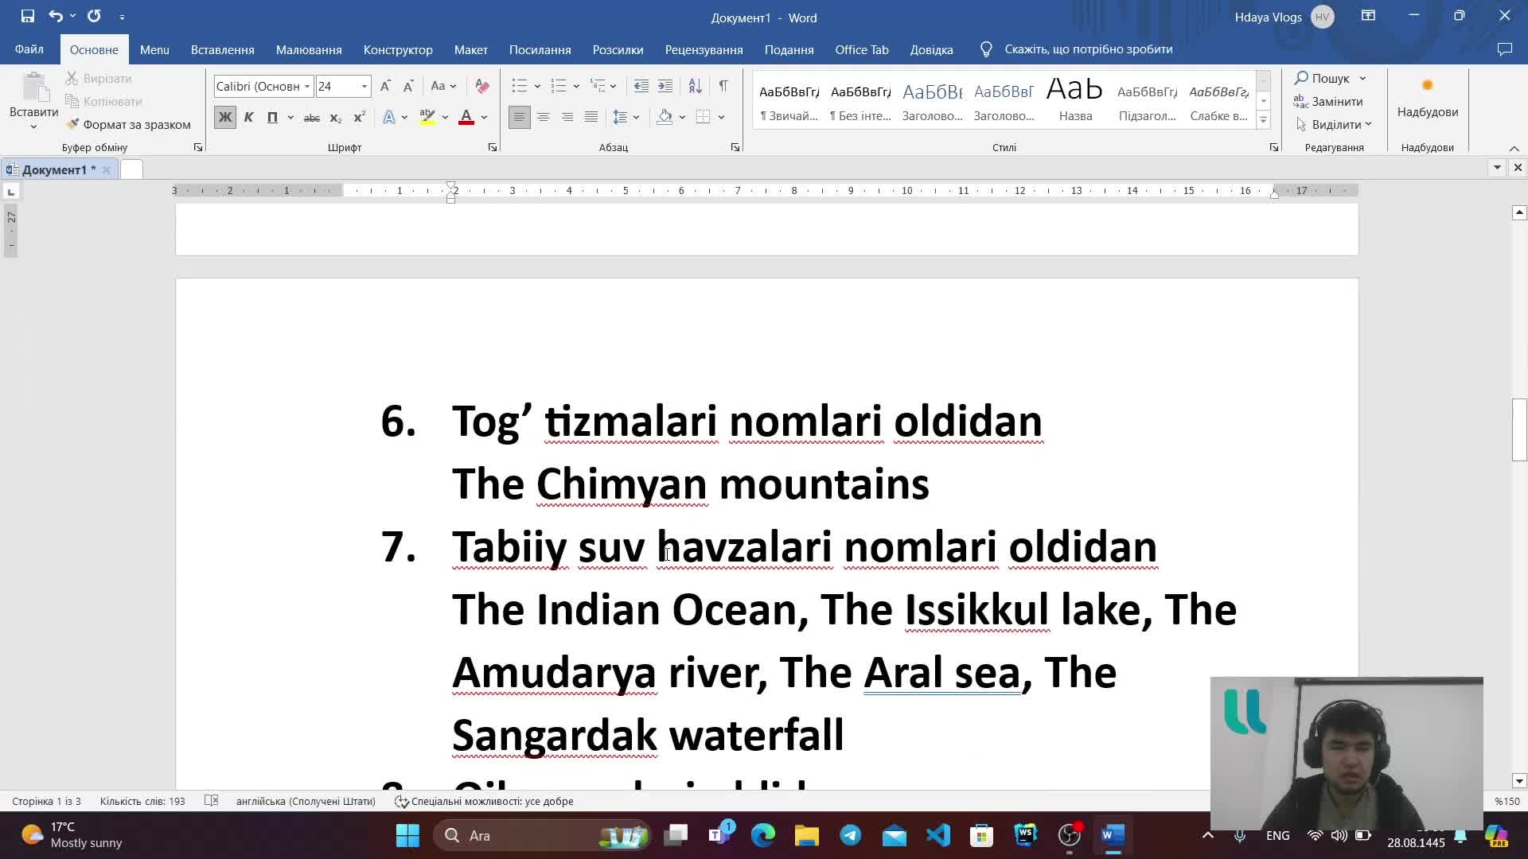
Task: Toggle bold formatting (Ж button)
Action: pyautogui.click(x=225, y=117)
